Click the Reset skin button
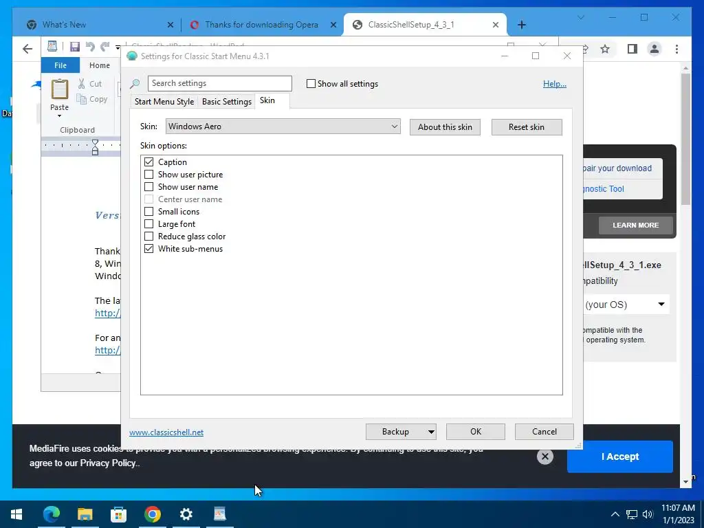Screen dimensions: 704x528 click(526, 127)
